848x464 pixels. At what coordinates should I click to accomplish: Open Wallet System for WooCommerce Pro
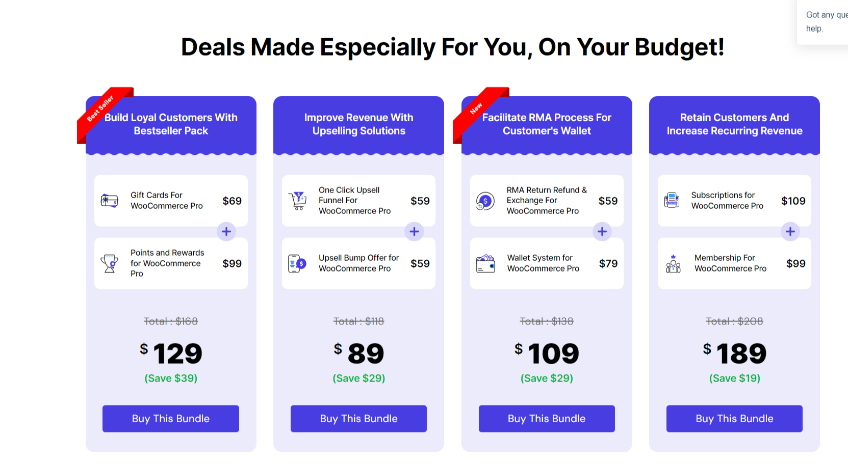tap(543, 263)
